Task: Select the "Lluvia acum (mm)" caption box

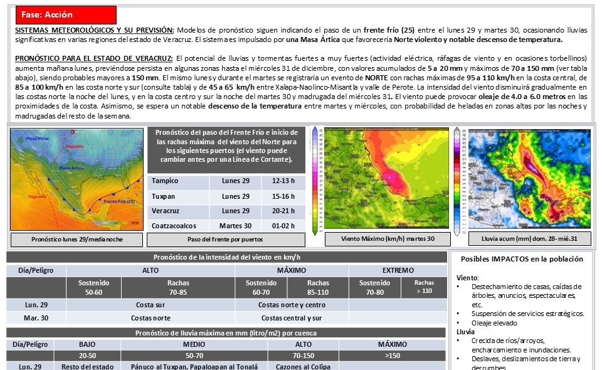Action: (x=529, y=240)
